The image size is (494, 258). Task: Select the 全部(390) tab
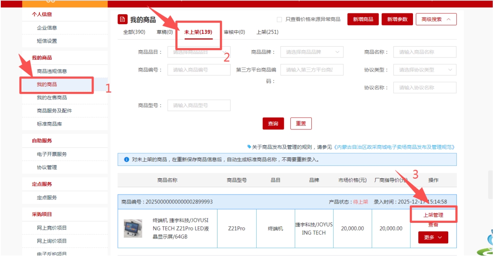pyautogui.click(x=134, y=32)
